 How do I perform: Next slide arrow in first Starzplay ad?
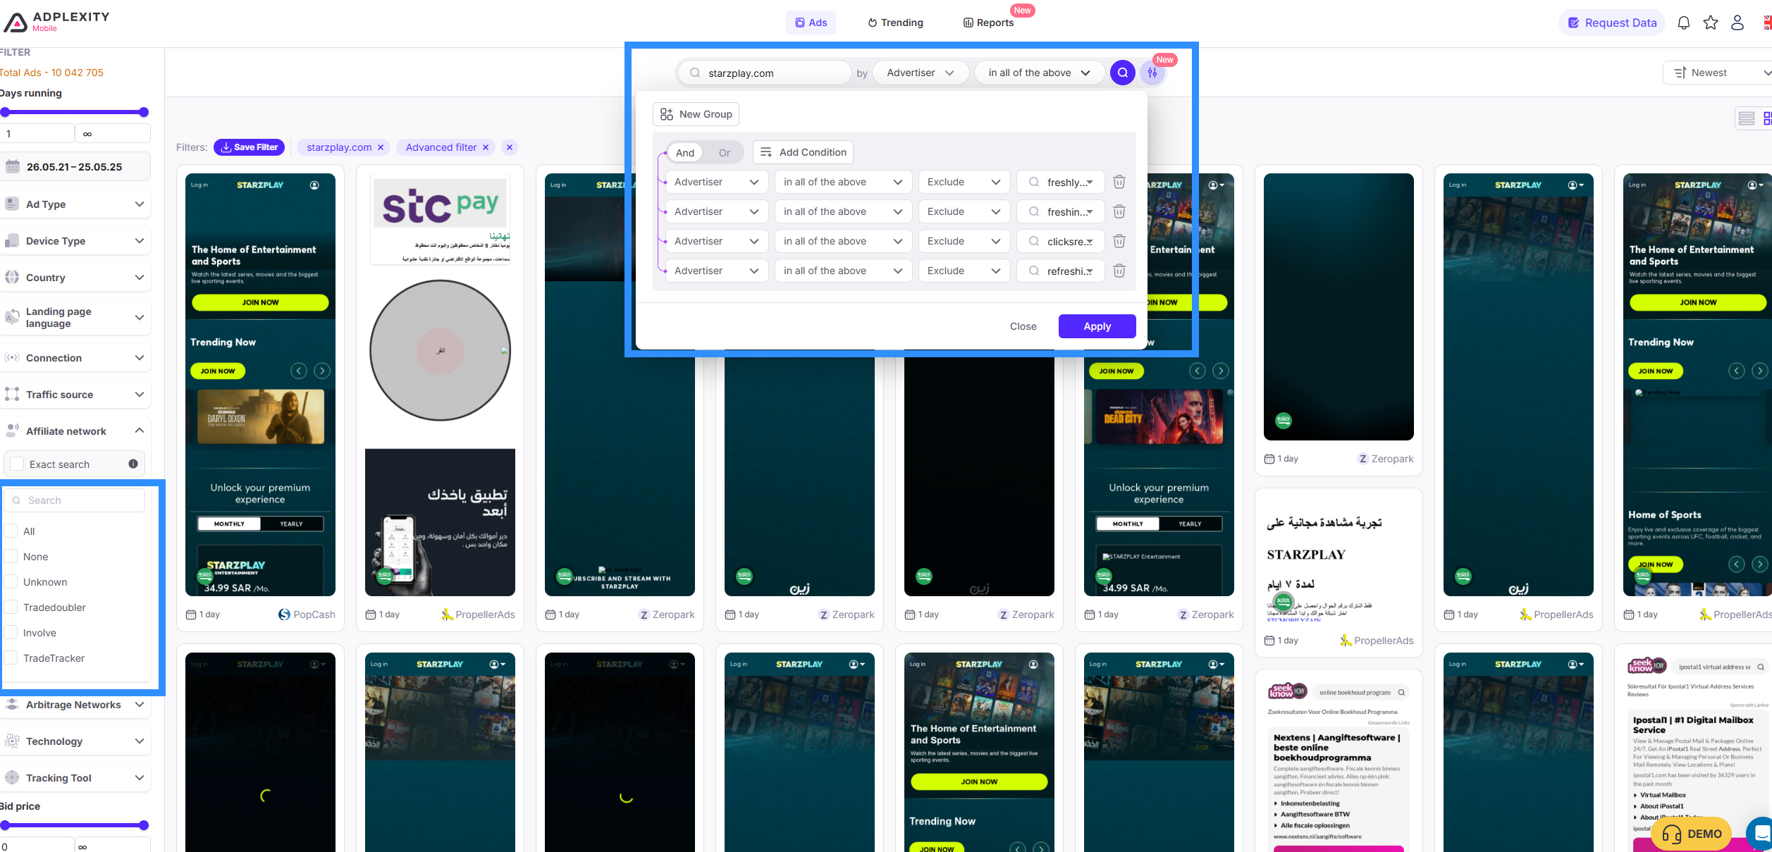pos(322,371)
